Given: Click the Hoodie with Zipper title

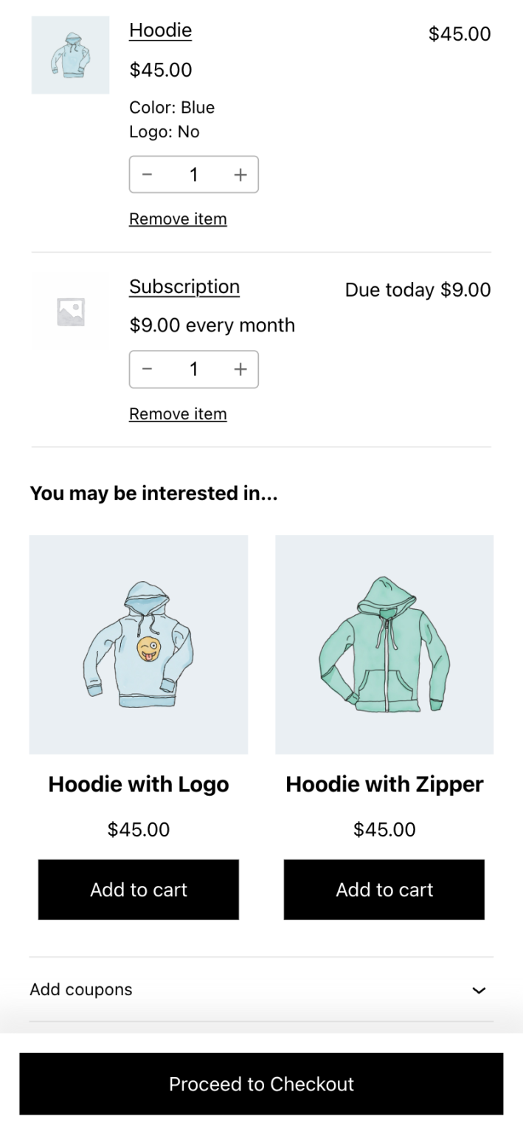Looking at the screenshot, I should (384, 784).
